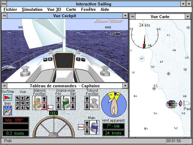Click the empty black display under heading

(16, 127)
